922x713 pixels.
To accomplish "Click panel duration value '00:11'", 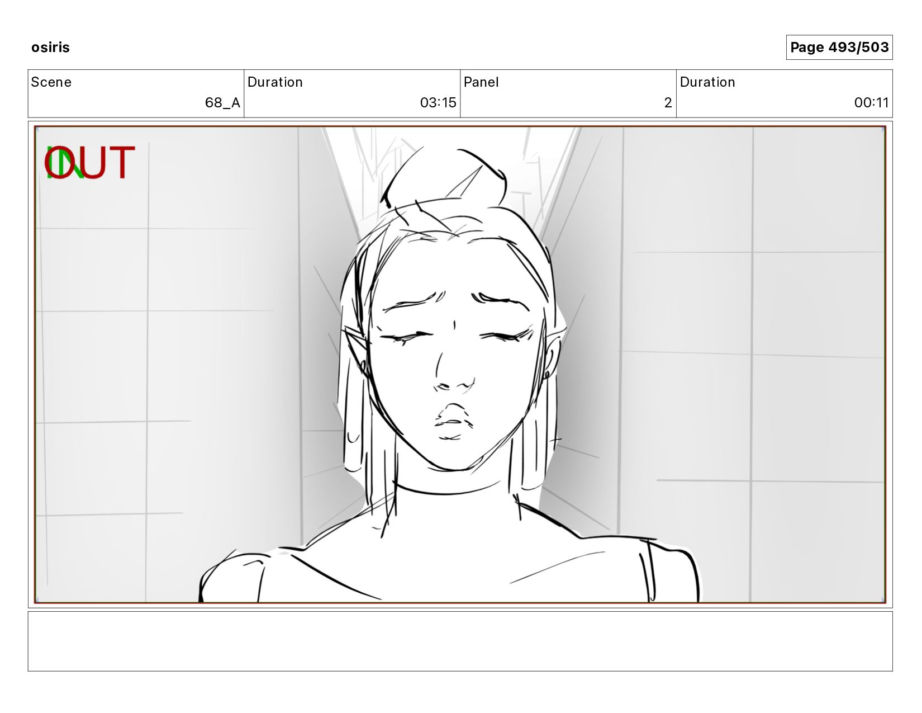I will [x=871, y=103].
